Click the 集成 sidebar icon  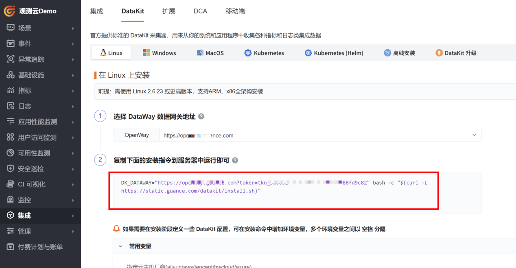click(x=11, y=216)
